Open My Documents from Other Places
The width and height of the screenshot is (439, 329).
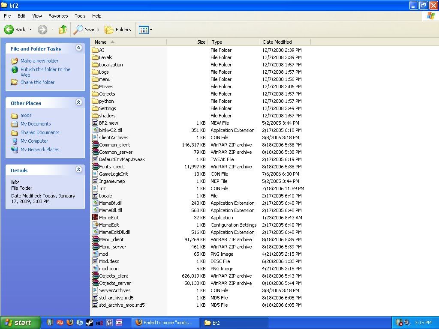(36, 124)
